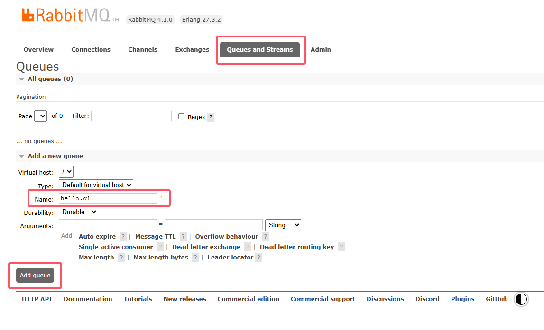
Task: Click the Add queue button
Action: 35,275
